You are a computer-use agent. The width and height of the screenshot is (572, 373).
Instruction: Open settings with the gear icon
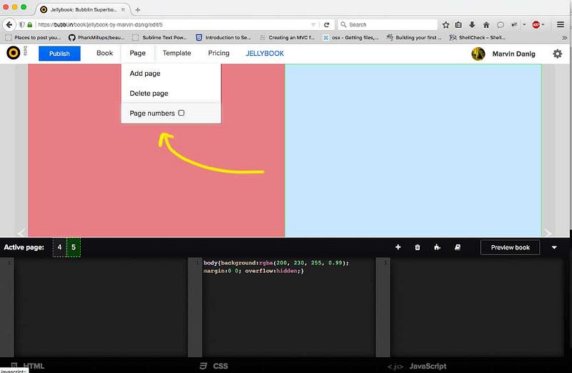(557, 54)
